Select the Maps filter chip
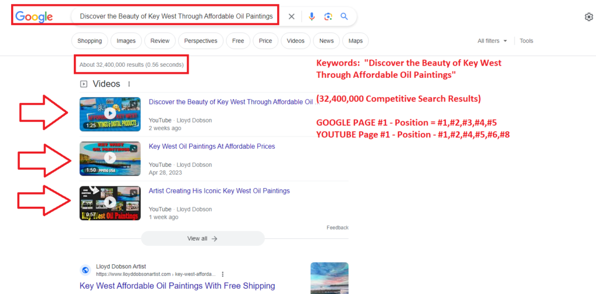The height and width of the screenshot is (294, 596). [356, 41]
